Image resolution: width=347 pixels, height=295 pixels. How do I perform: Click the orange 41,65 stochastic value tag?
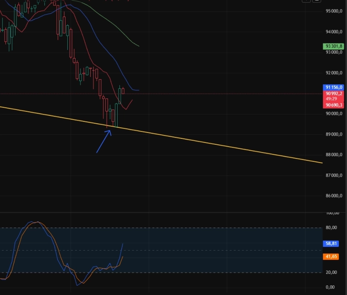[x=331, y=257]
